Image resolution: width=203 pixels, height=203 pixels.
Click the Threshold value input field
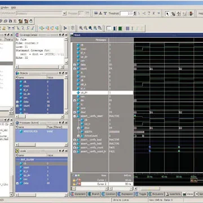coord(127,14)
